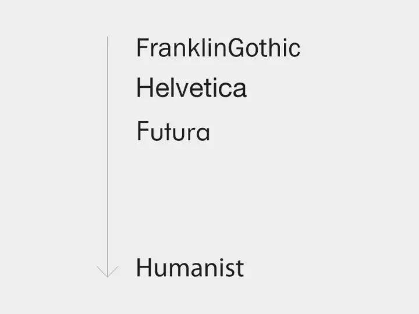Select the Helvetica text label
This screenshot has height=314, width=419.
pos(191,89)
